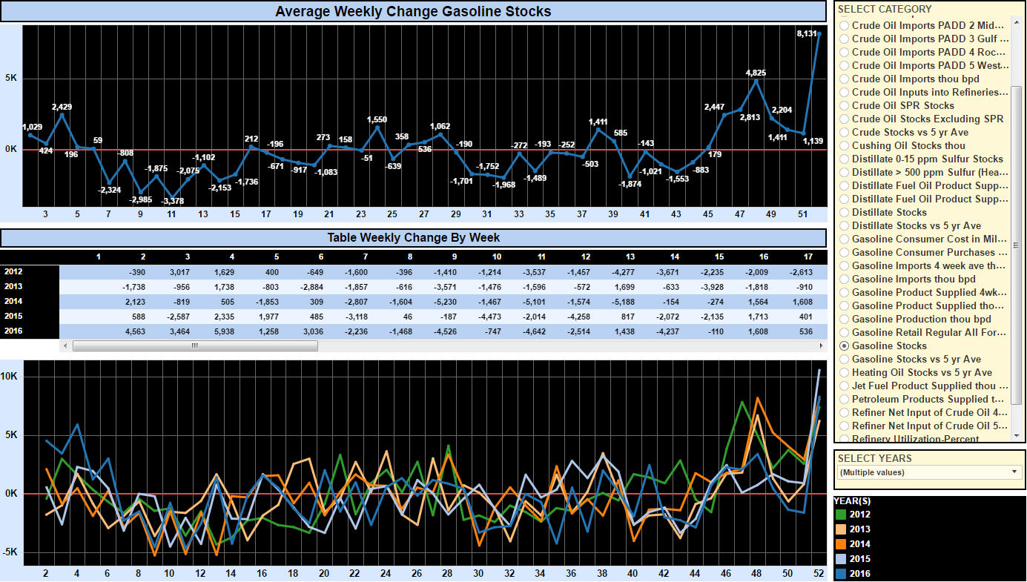
Task: Click table scrollbar left arrow
Action: pos(66,345)
